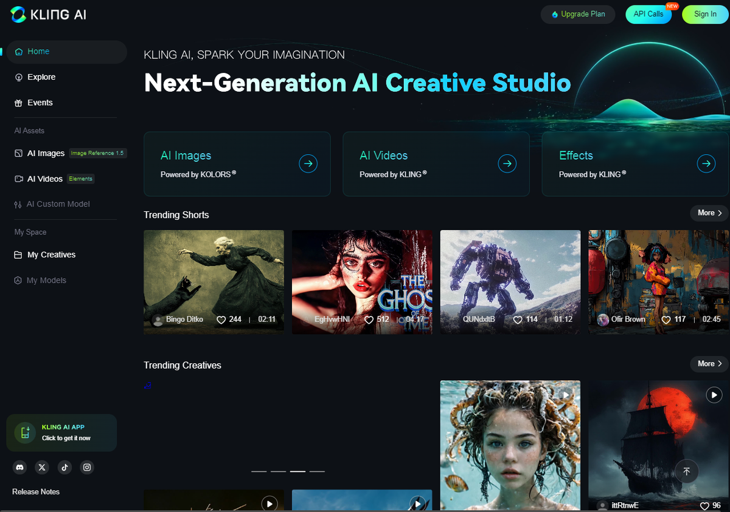Open the Effects card arrow
This screenshot has width=730, height=512.
(706, 163)
